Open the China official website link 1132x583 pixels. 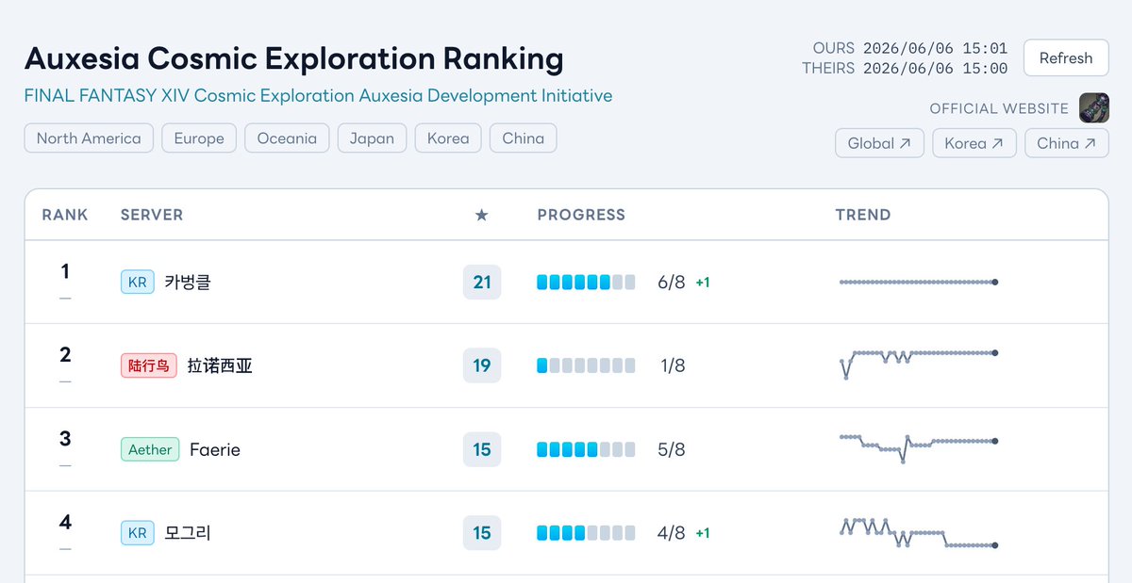pyautogui.click(x=1067, y=143)
